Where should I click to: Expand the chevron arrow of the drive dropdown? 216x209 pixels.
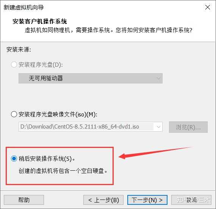(158, 78)
